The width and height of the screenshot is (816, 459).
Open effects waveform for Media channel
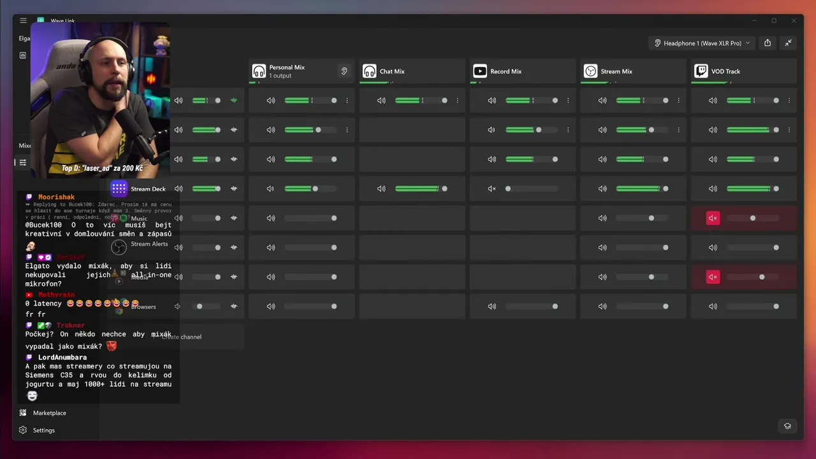(234, 277)
